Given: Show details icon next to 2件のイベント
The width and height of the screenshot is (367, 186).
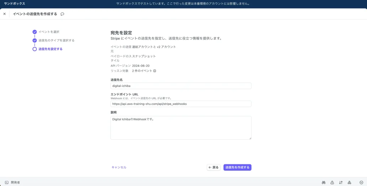Looking at the screenshot, I should point(155,71).
